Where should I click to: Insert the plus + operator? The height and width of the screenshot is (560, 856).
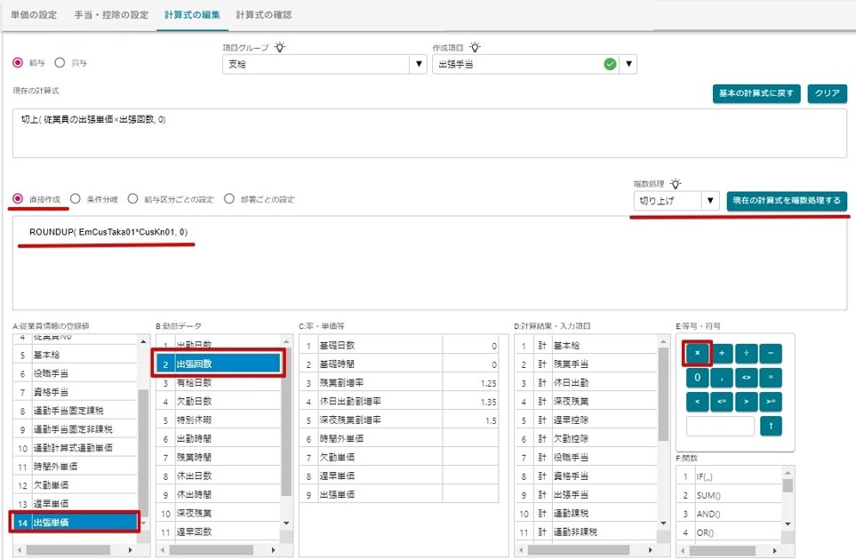click(722, 353)
